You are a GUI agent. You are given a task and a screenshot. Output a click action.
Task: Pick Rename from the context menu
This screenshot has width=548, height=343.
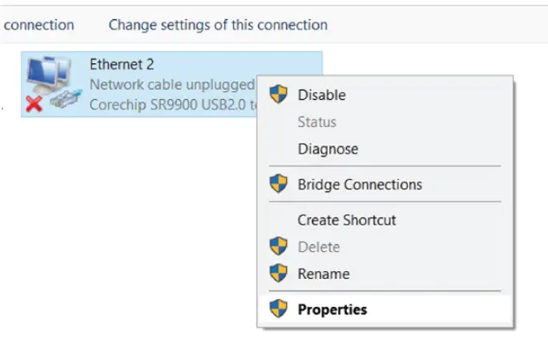click(323, 273)
